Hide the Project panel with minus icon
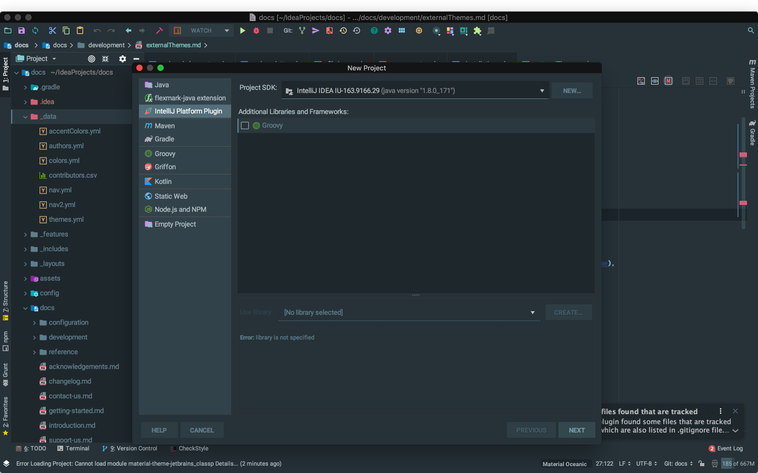This screenshot has width=758, height=473. (x=136, y=59)
